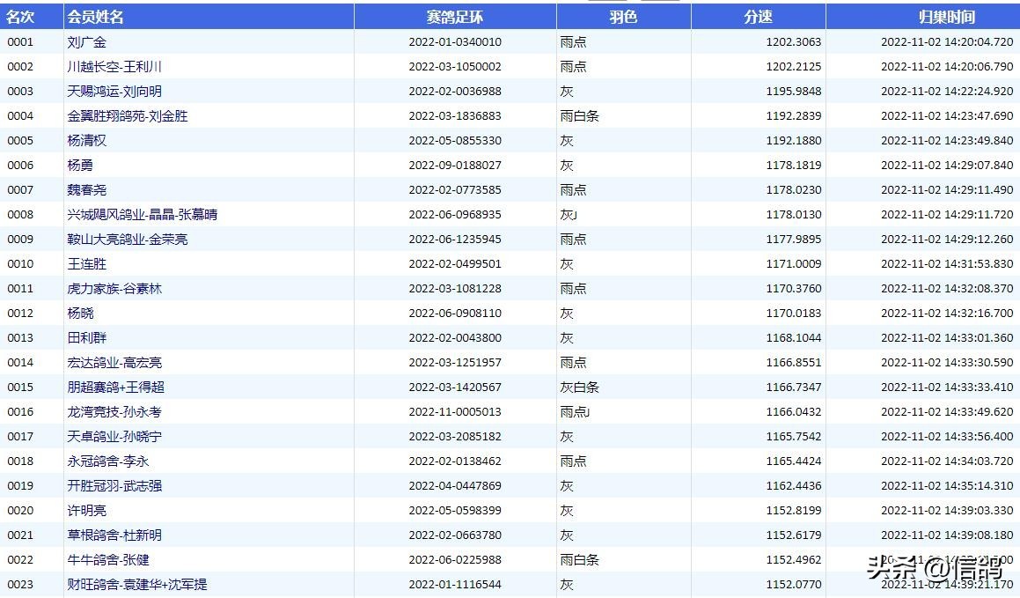Select member 杨清权
The width and height of the screenshot is (1020, 598).
[87, 141]
